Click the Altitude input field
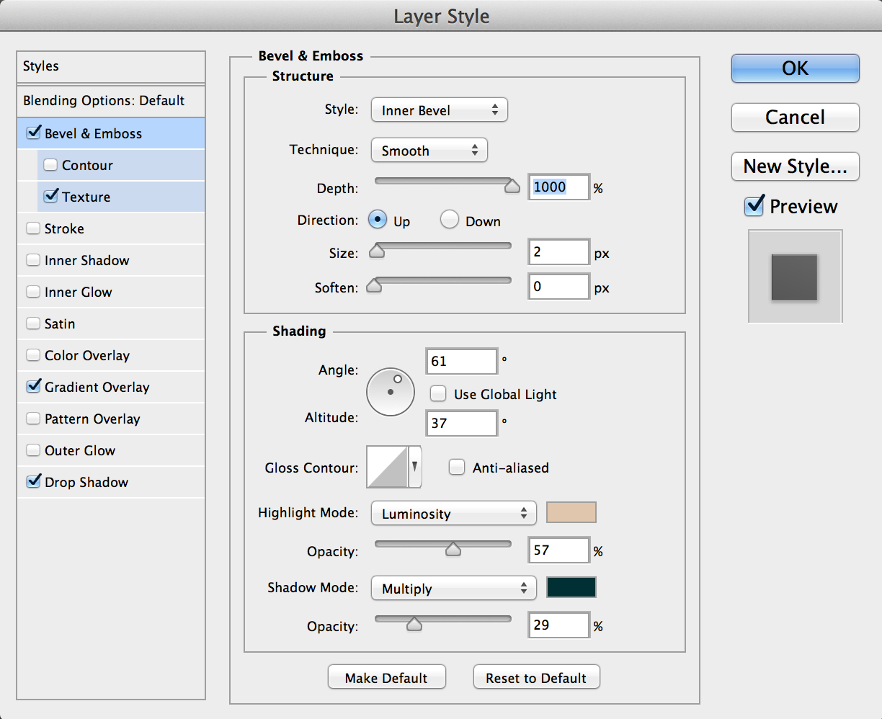 click(x=461, y=424)
